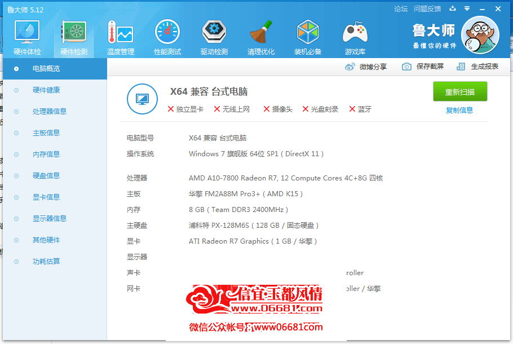Click the 网卡 label

tap(134, 289)
